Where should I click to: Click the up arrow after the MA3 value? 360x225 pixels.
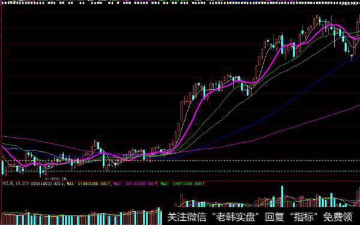coord(203,184)
